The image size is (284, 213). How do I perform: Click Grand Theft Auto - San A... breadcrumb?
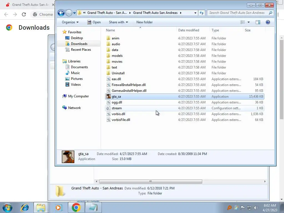pyautogui.click(x=107, y=13)
